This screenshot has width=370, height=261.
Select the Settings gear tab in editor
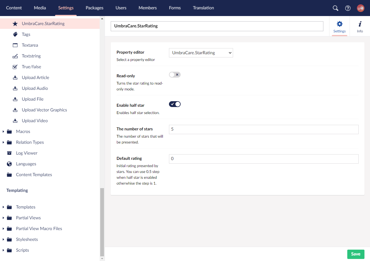coord(339,27)
